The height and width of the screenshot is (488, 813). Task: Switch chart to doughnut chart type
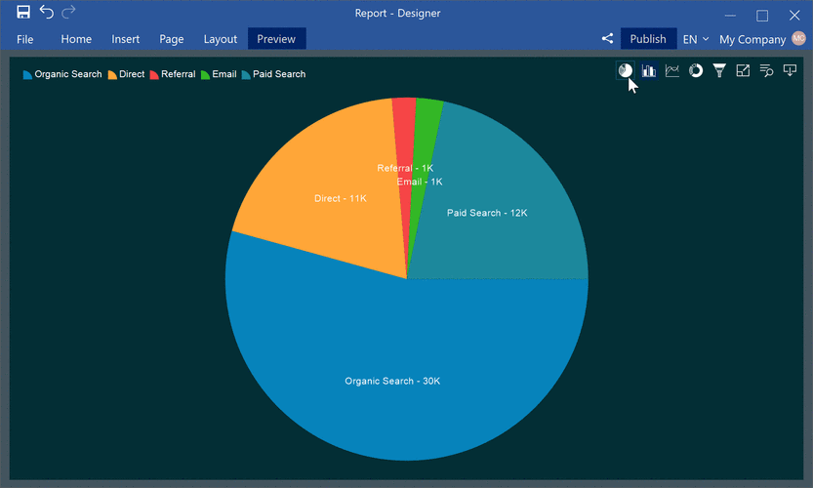click(x=696, y=70)
